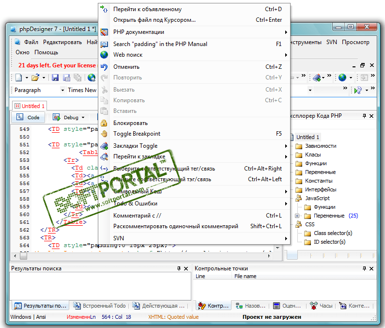Open the Просмотр menu
Image resolution: width=385 pixels, height=328 pixels.
[355, 42]
